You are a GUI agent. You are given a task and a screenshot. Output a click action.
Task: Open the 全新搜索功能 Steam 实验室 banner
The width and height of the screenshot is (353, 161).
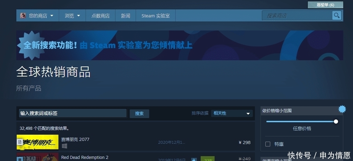pyautogui.click(x=180, y=45)
